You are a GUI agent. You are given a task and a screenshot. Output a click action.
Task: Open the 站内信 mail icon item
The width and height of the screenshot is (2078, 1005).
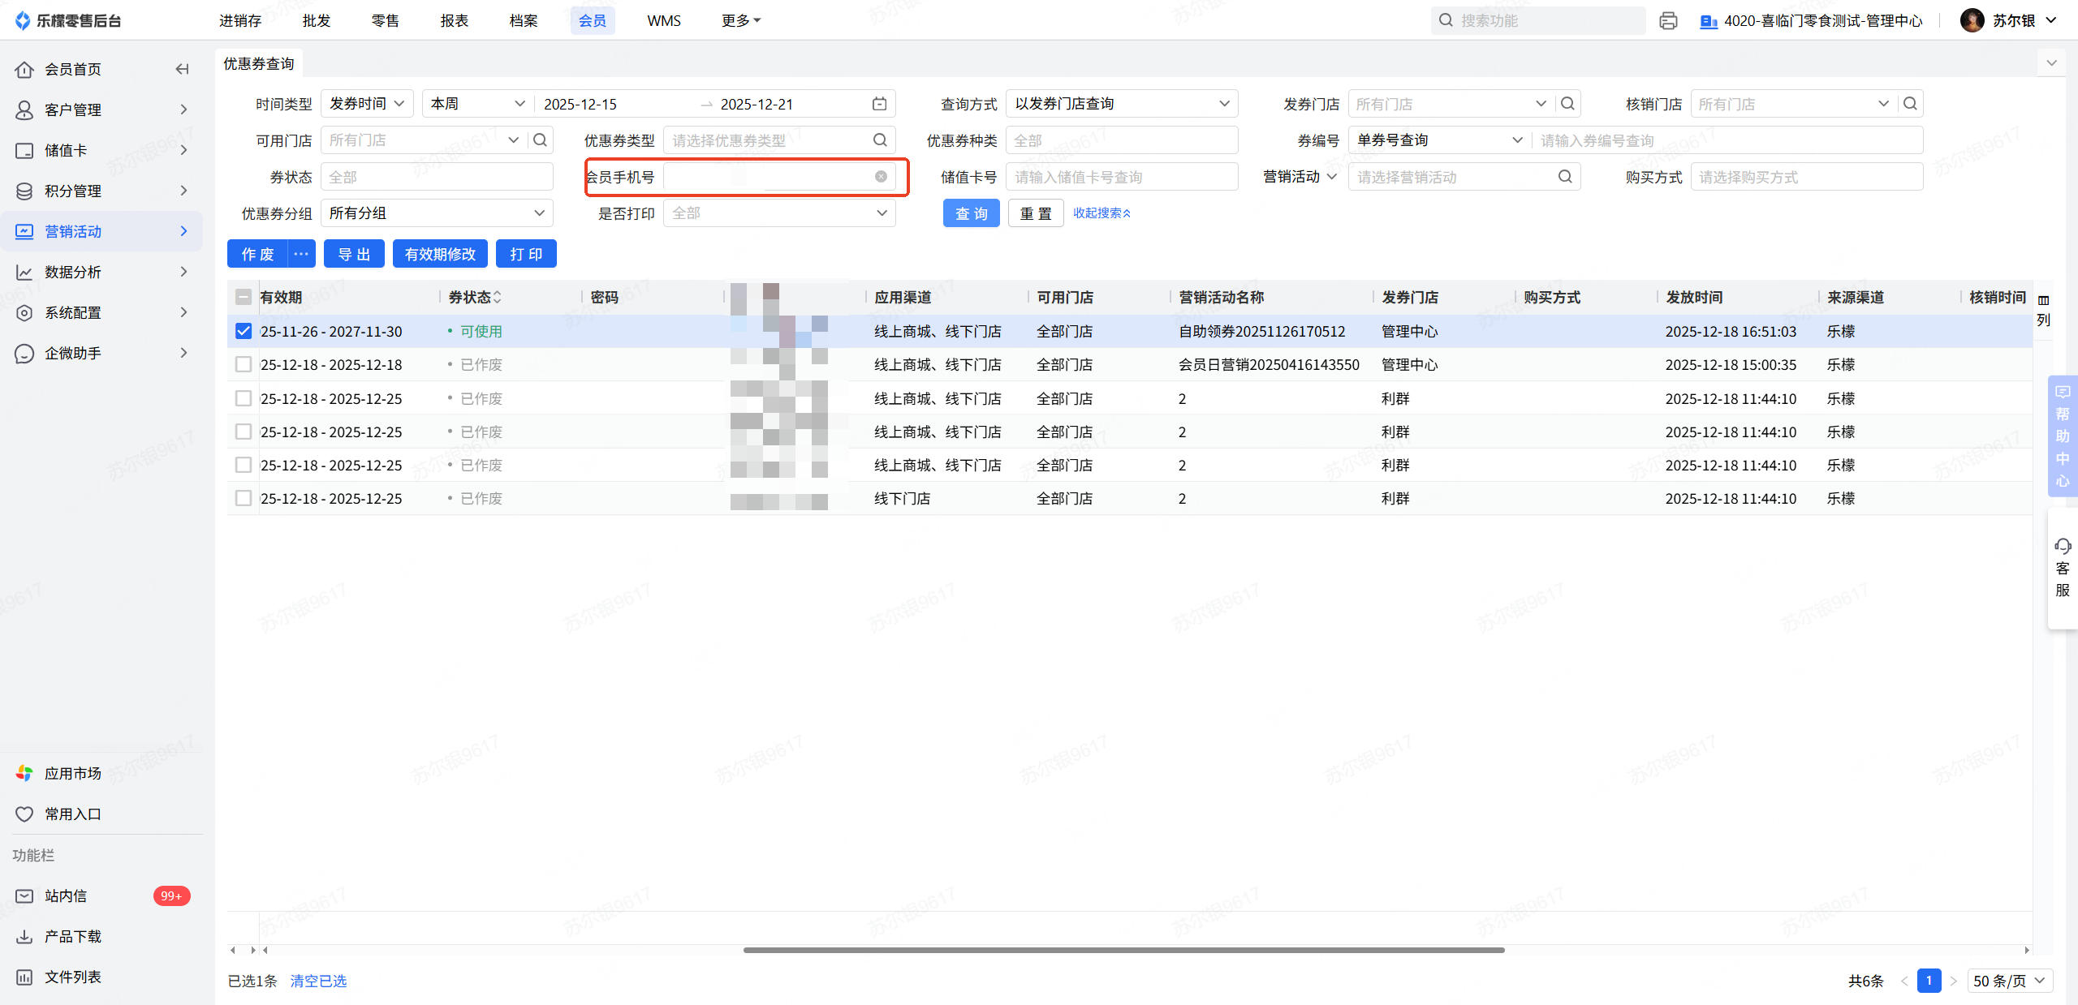tap(65, 895)
